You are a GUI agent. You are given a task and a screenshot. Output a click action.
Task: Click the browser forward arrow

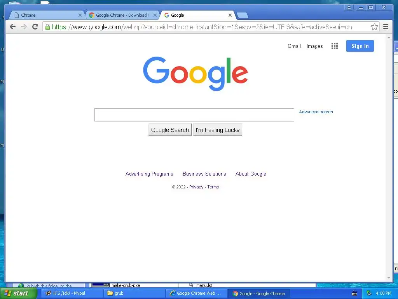24,27
